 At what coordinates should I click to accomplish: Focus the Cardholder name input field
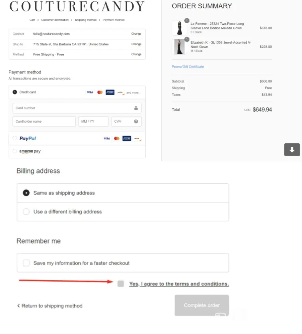tap(44, 122)
